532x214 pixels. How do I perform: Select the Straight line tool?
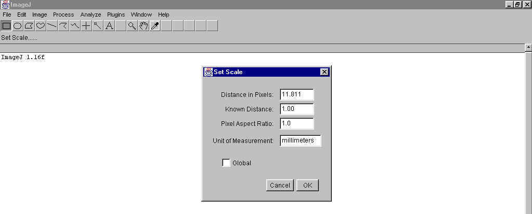click(52, 26)
